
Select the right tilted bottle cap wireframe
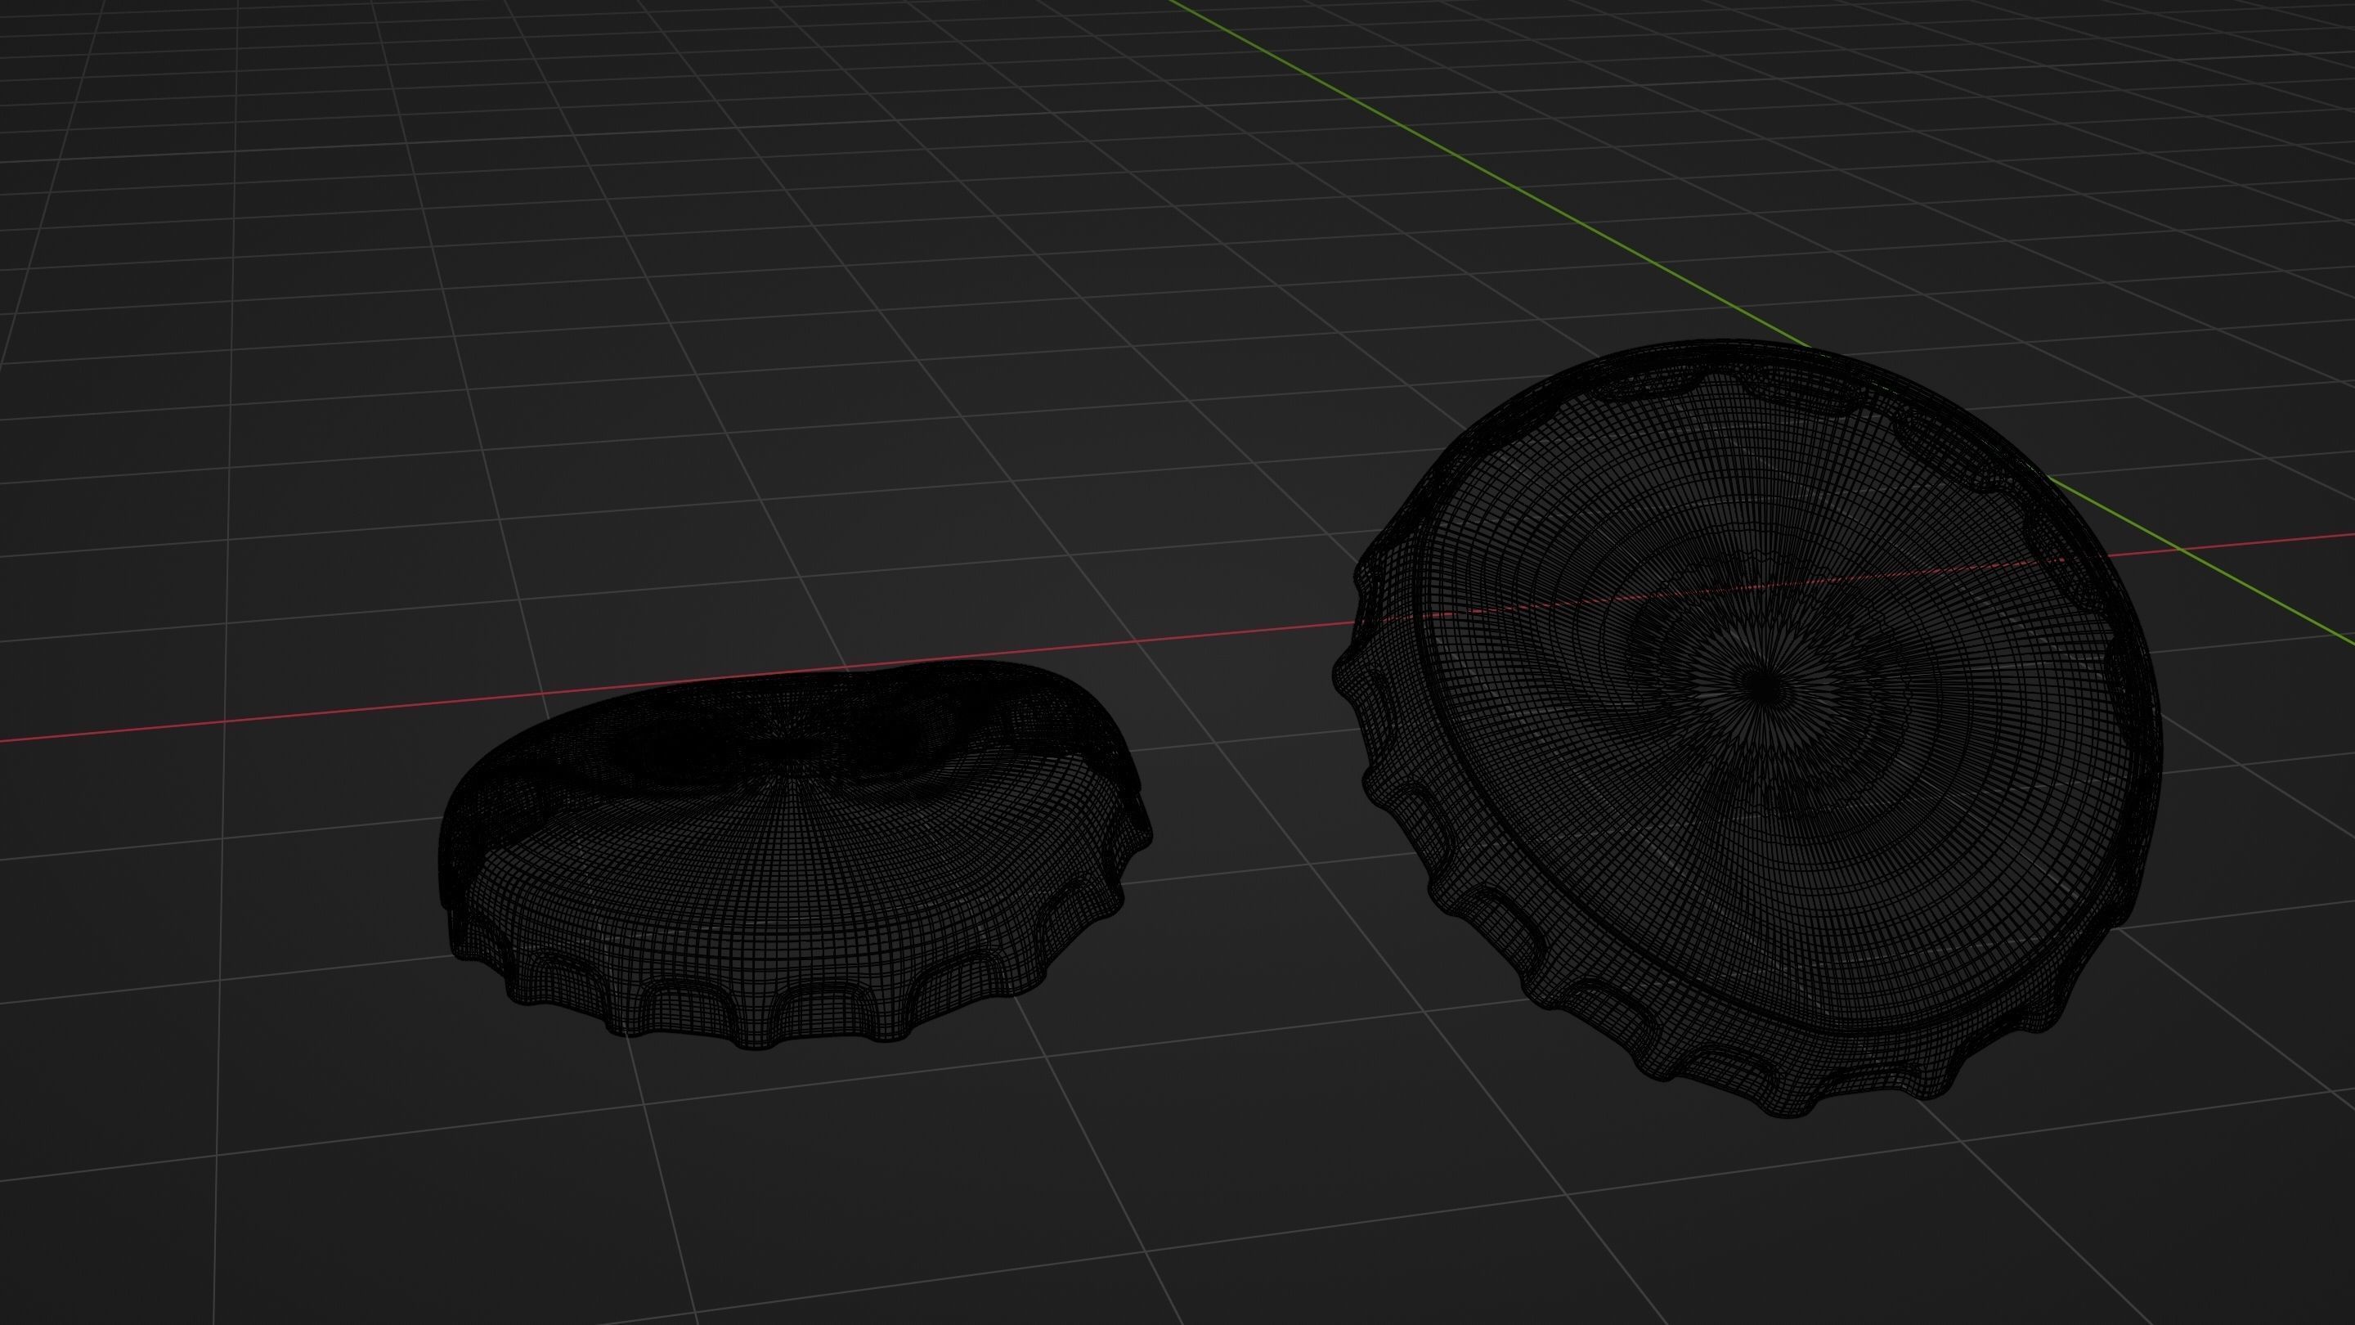[x=1747, y=728]
